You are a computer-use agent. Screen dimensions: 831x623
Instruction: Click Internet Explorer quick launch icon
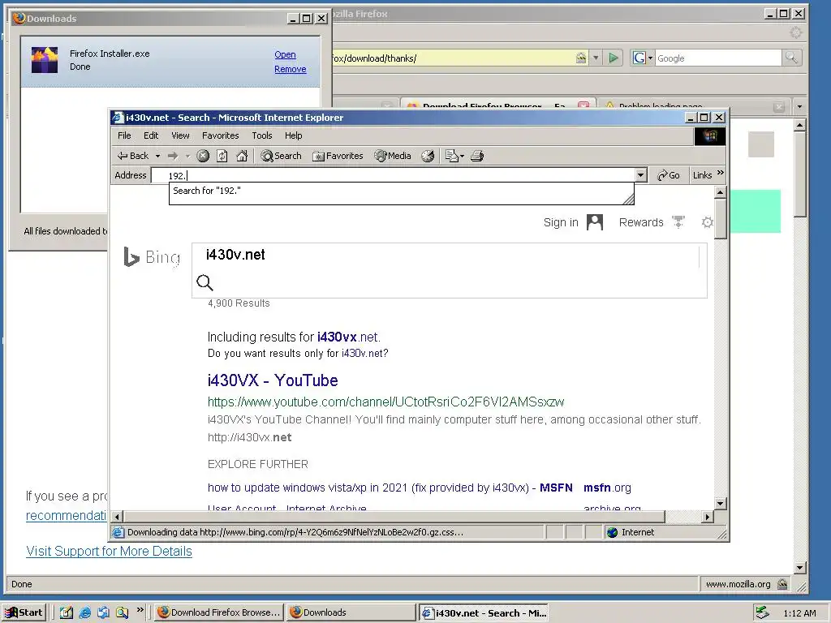click(84, 612)
